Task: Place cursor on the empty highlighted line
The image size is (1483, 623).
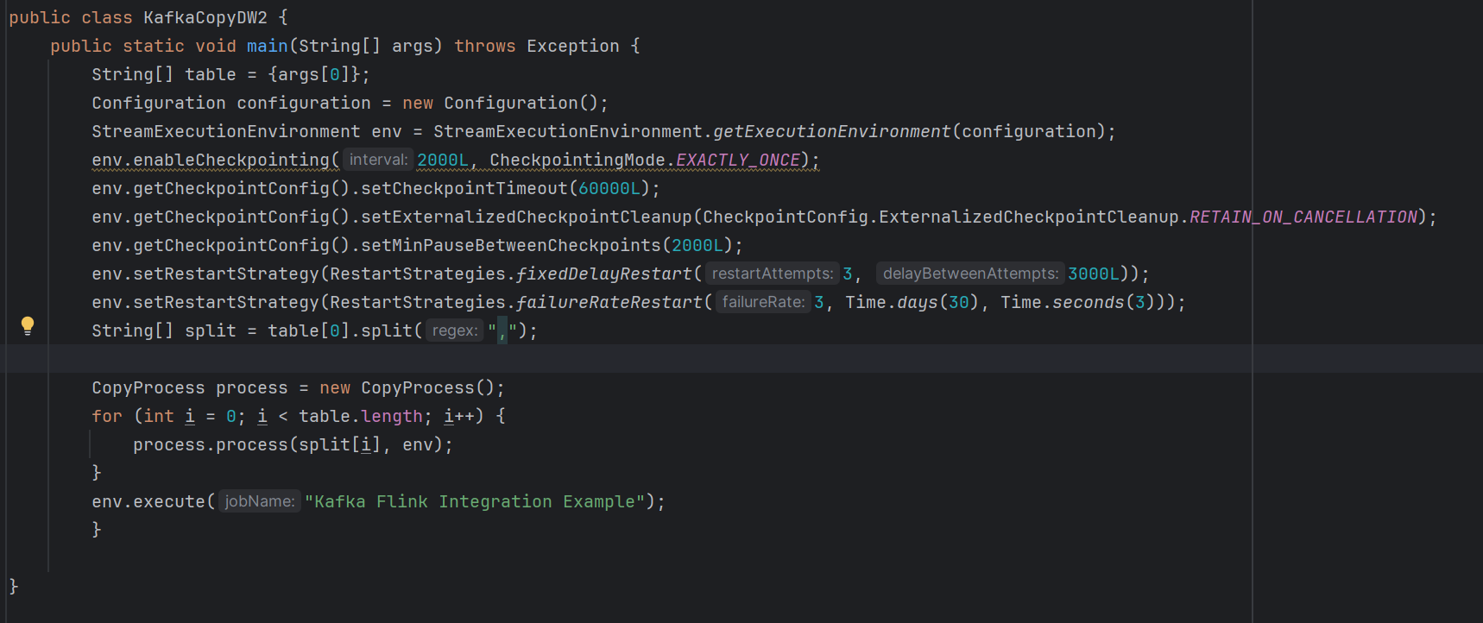Action: click(741, 359)
